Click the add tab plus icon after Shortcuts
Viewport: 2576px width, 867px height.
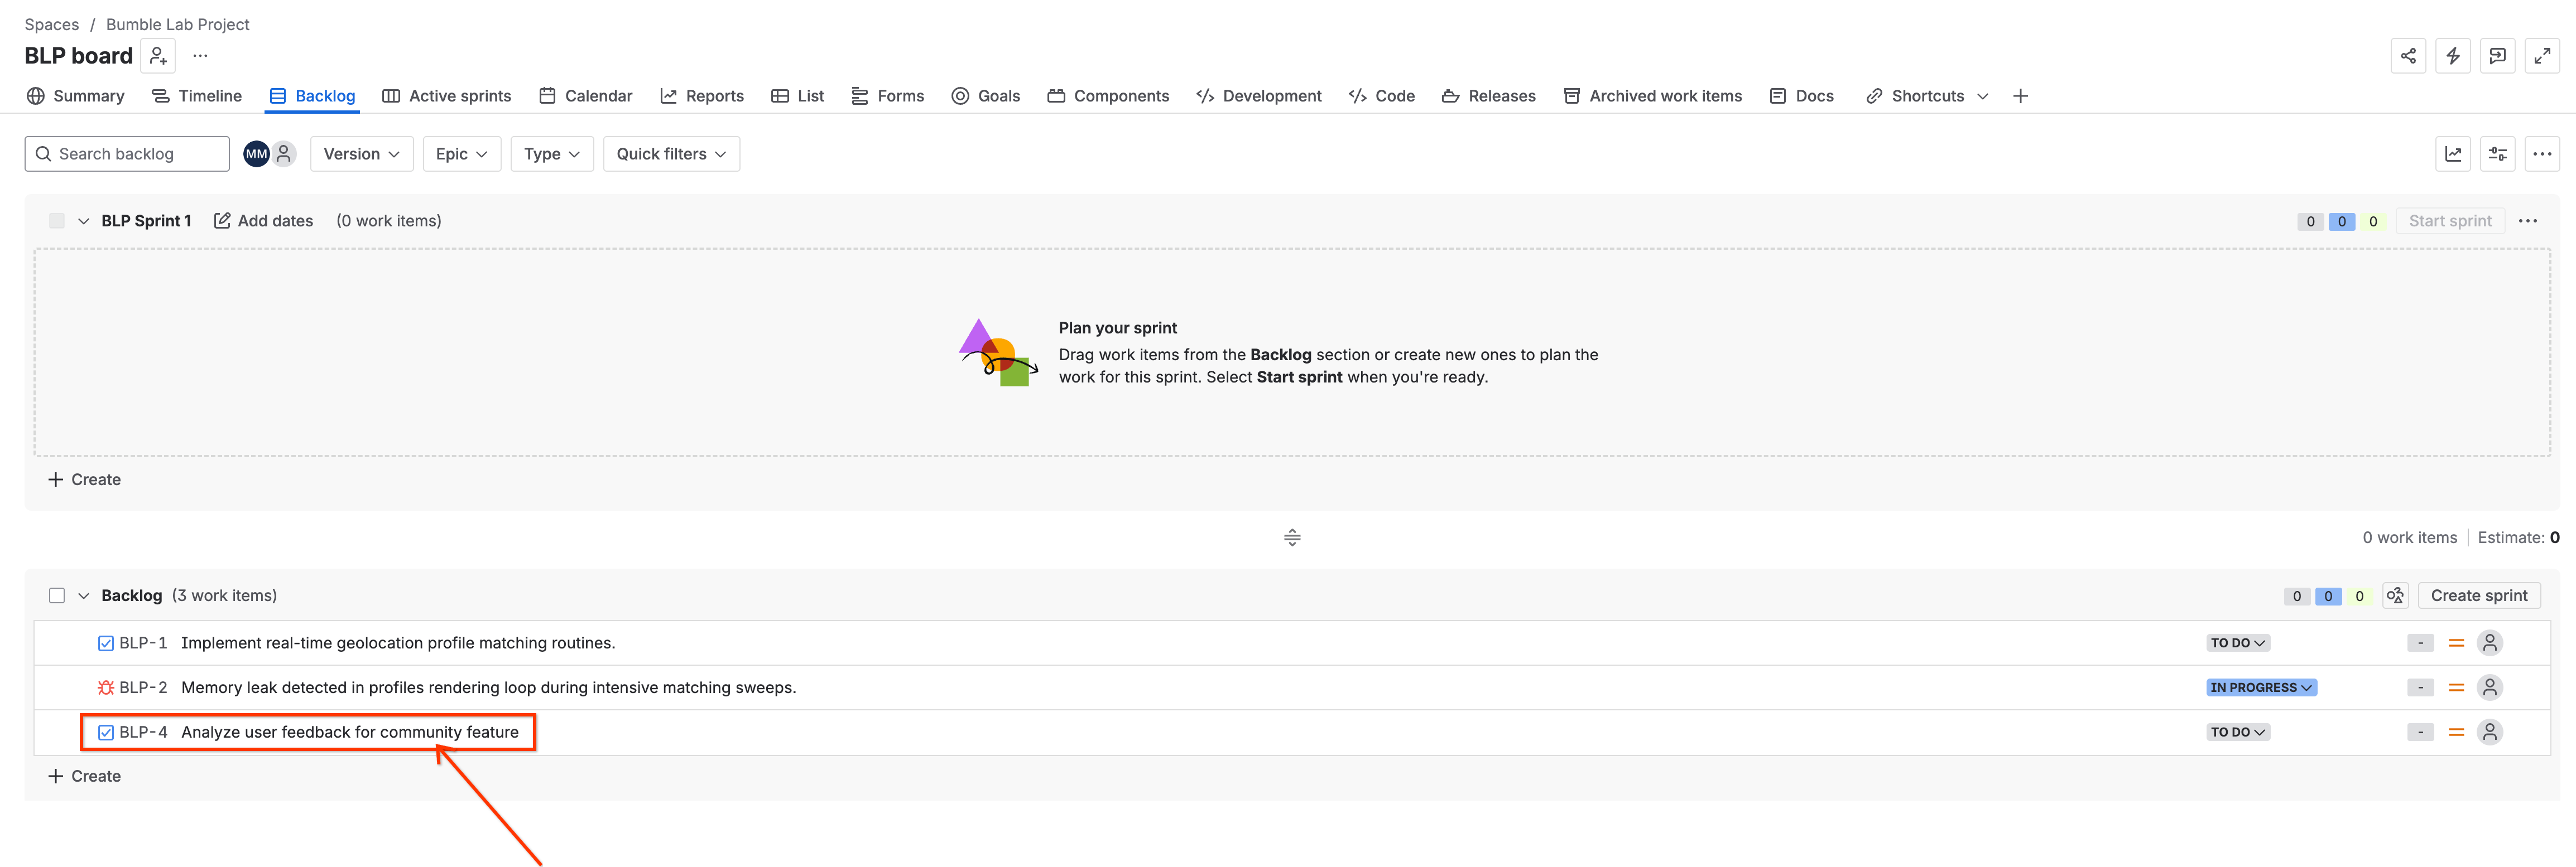(x=2020, y=96)
